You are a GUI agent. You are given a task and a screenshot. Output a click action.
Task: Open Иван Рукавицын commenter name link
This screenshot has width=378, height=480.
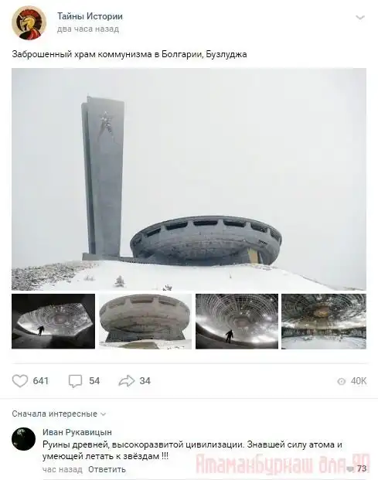point(77,432)
